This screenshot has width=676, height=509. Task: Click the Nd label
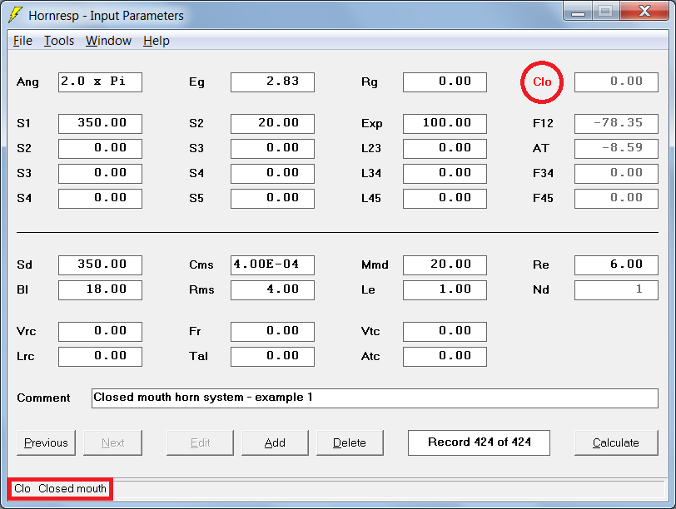click(541, 289)
